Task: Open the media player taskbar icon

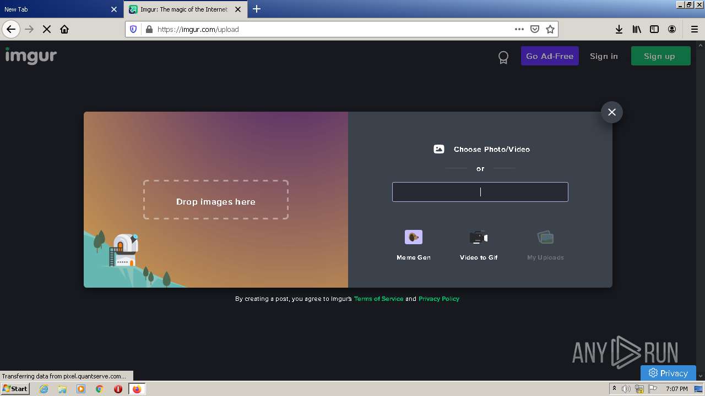Action: tap(81, 389)
